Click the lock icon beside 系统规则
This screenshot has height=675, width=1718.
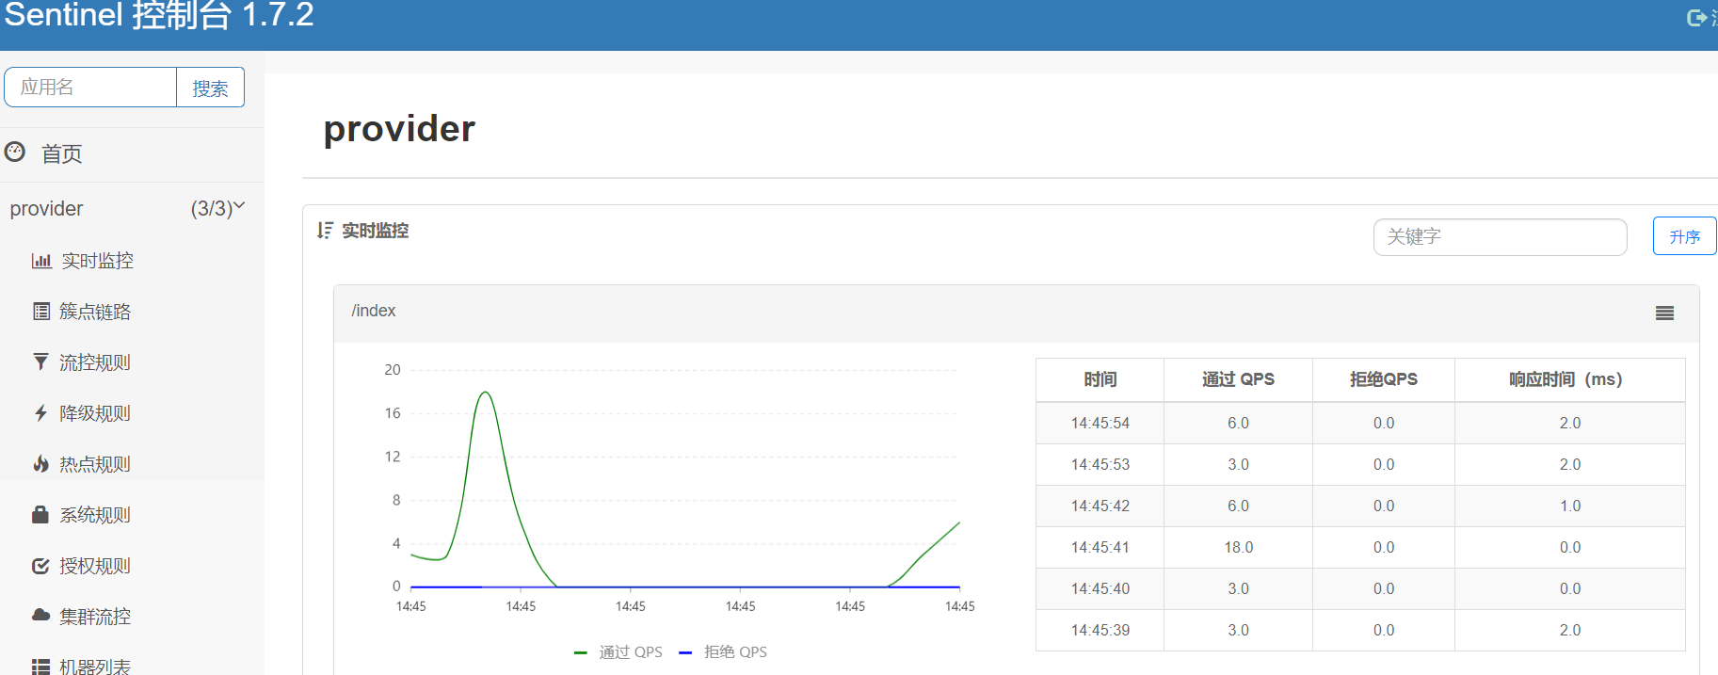tap(40, 515)
